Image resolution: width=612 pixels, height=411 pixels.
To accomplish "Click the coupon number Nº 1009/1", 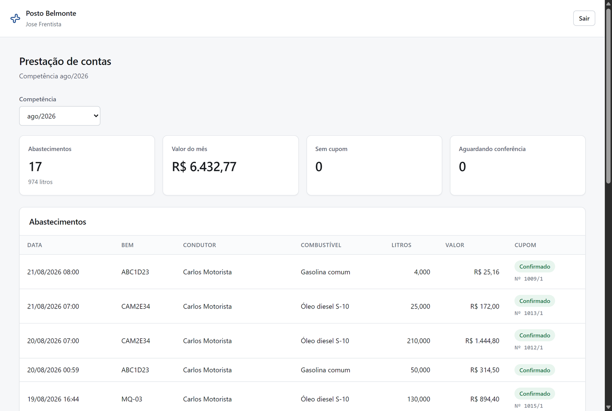I will coord(529,279).
